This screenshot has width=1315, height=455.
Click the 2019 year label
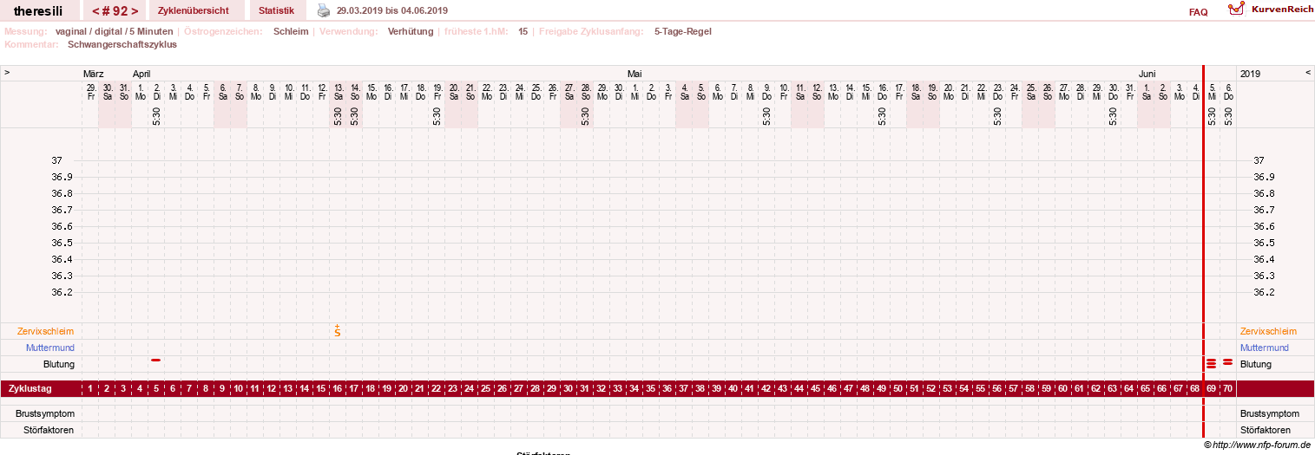tap(1250, 74)
